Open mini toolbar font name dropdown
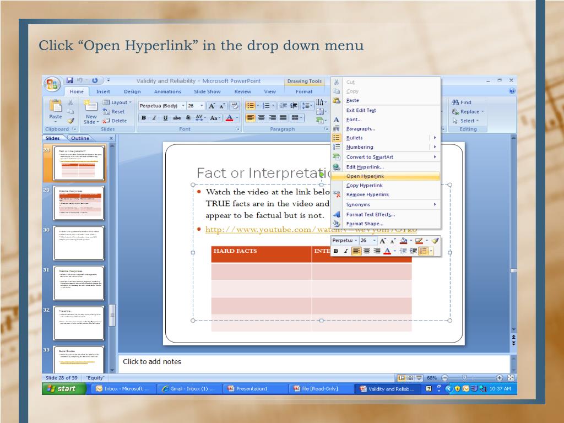This screenshot has height=423, width=564. pyautogui.click(x=356, y=241)
